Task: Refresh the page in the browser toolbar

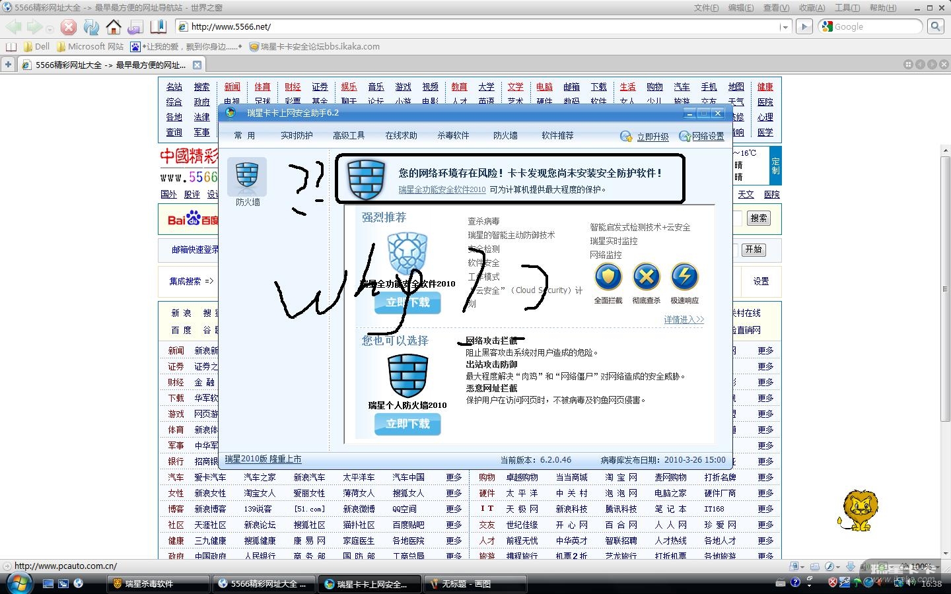Action: pos(91,27)
